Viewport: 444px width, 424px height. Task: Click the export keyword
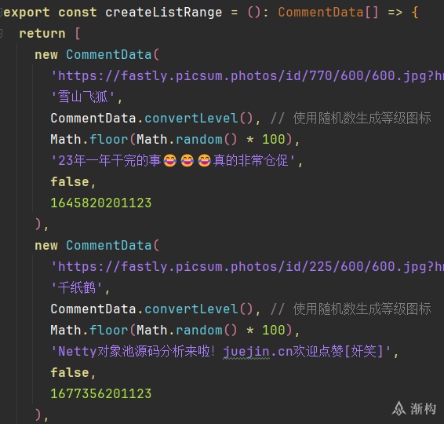tap(27, 13)
